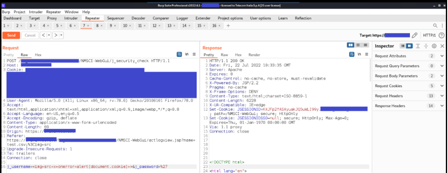The image size is (447, 173).
Task: Open the Intruder menu
Action: (36, 12)
